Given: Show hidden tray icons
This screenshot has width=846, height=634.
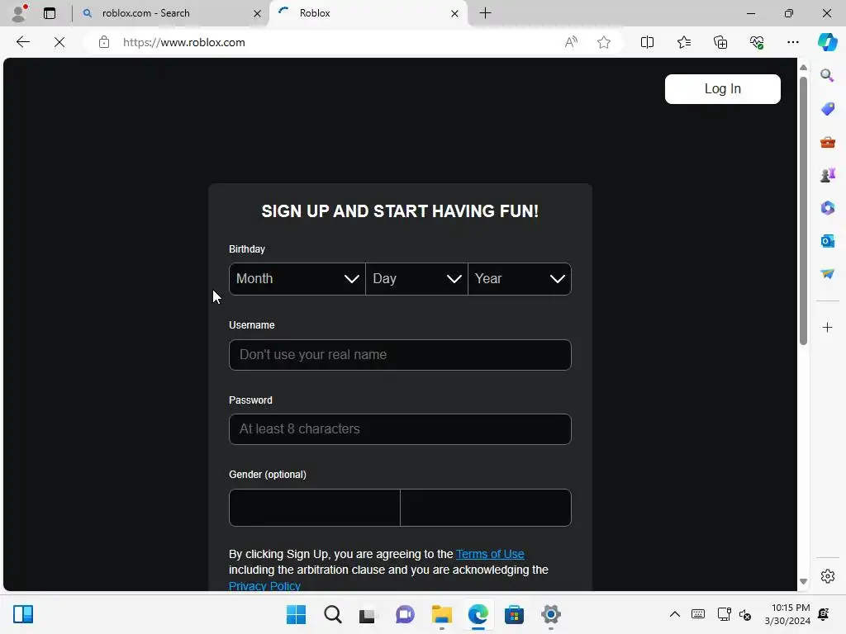Looking at the screenshot, I should (x=674, y=614).
